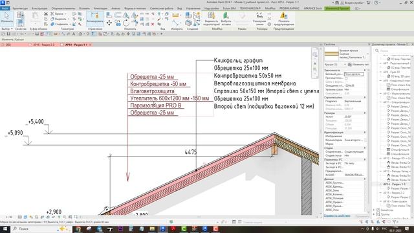
Task: Click the Print icon in quick access toolbar
Action: (38, 34)
